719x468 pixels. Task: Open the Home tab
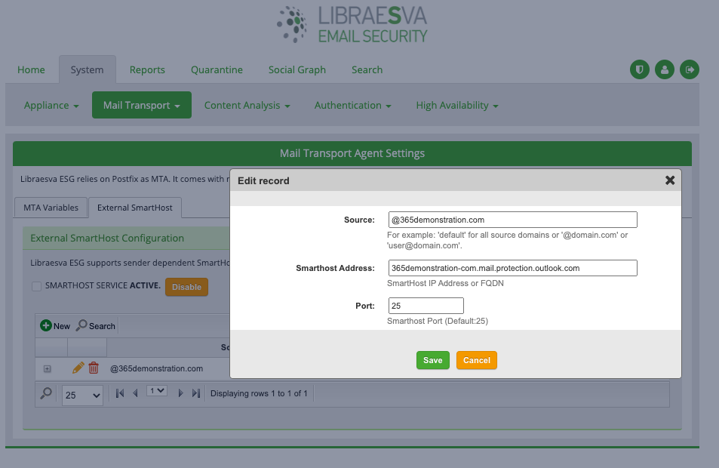[x=31, y=69]
